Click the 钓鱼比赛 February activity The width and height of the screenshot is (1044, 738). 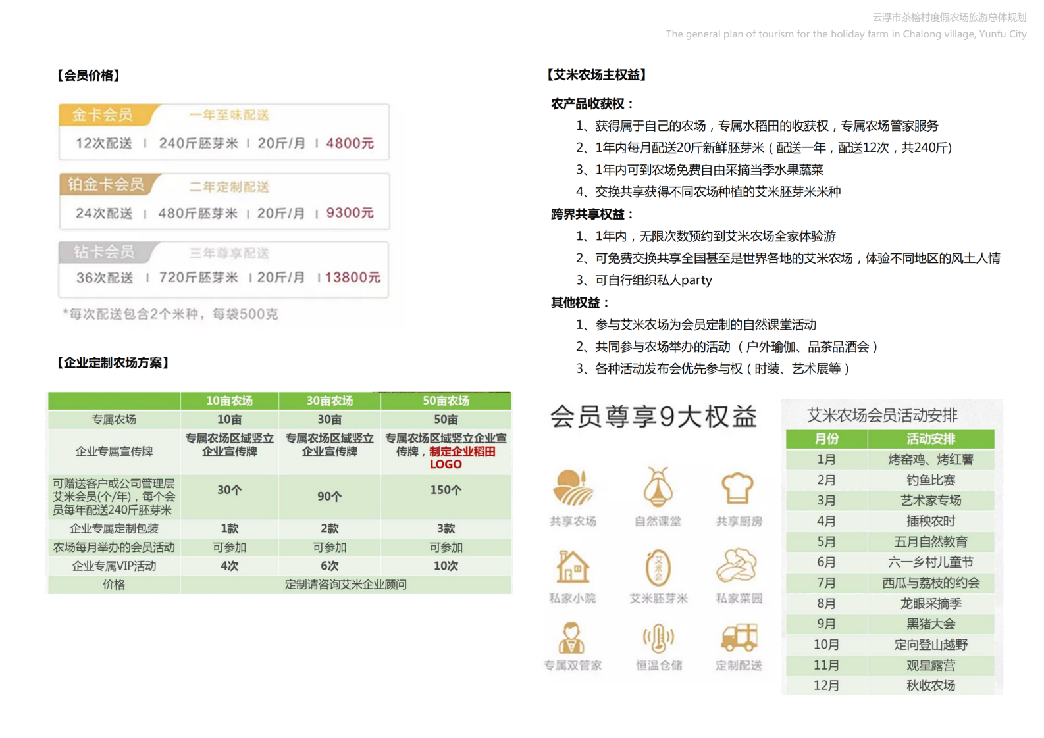point(931,480)
